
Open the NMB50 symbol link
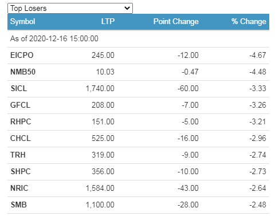click(x=23, y=72)
